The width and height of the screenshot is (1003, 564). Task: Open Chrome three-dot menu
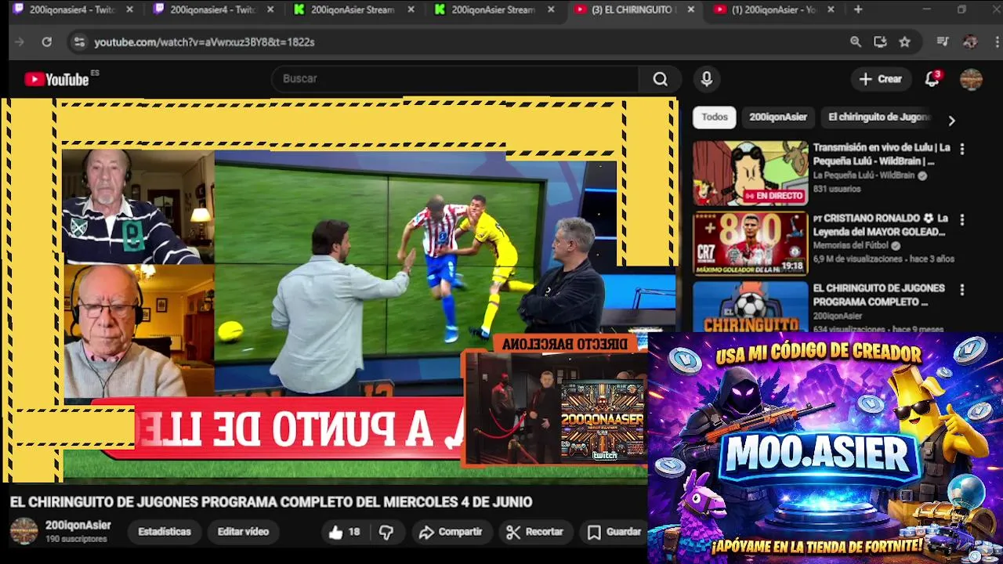pos(997,42)
